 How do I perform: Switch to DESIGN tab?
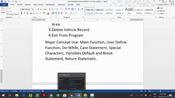click(x=28, y=5)
